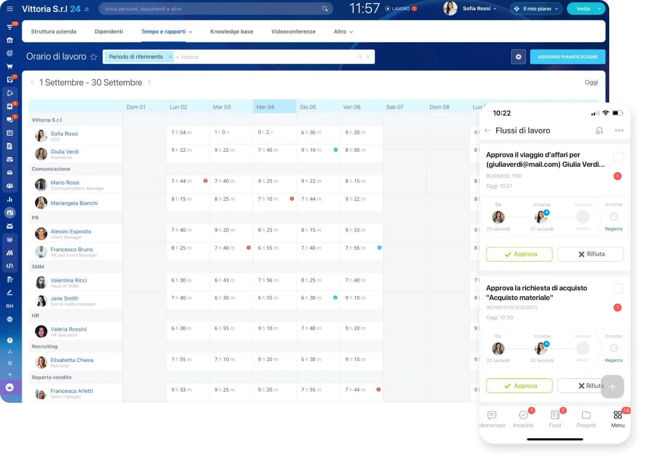Open Incarichi in the mobile bottom bar
The image size is (654, 467).
click(523, 418)
